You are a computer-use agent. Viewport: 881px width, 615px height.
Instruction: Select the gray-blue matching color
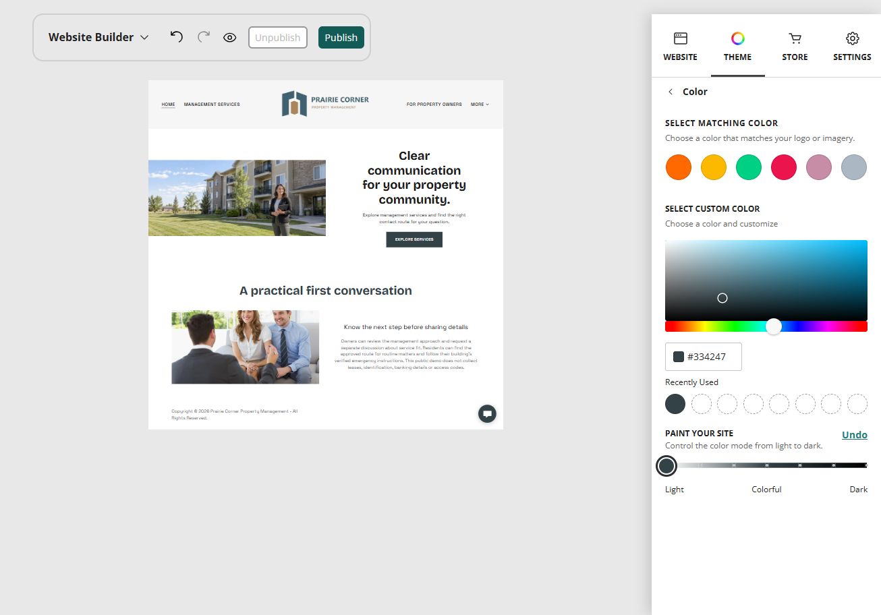coord(854,167)
